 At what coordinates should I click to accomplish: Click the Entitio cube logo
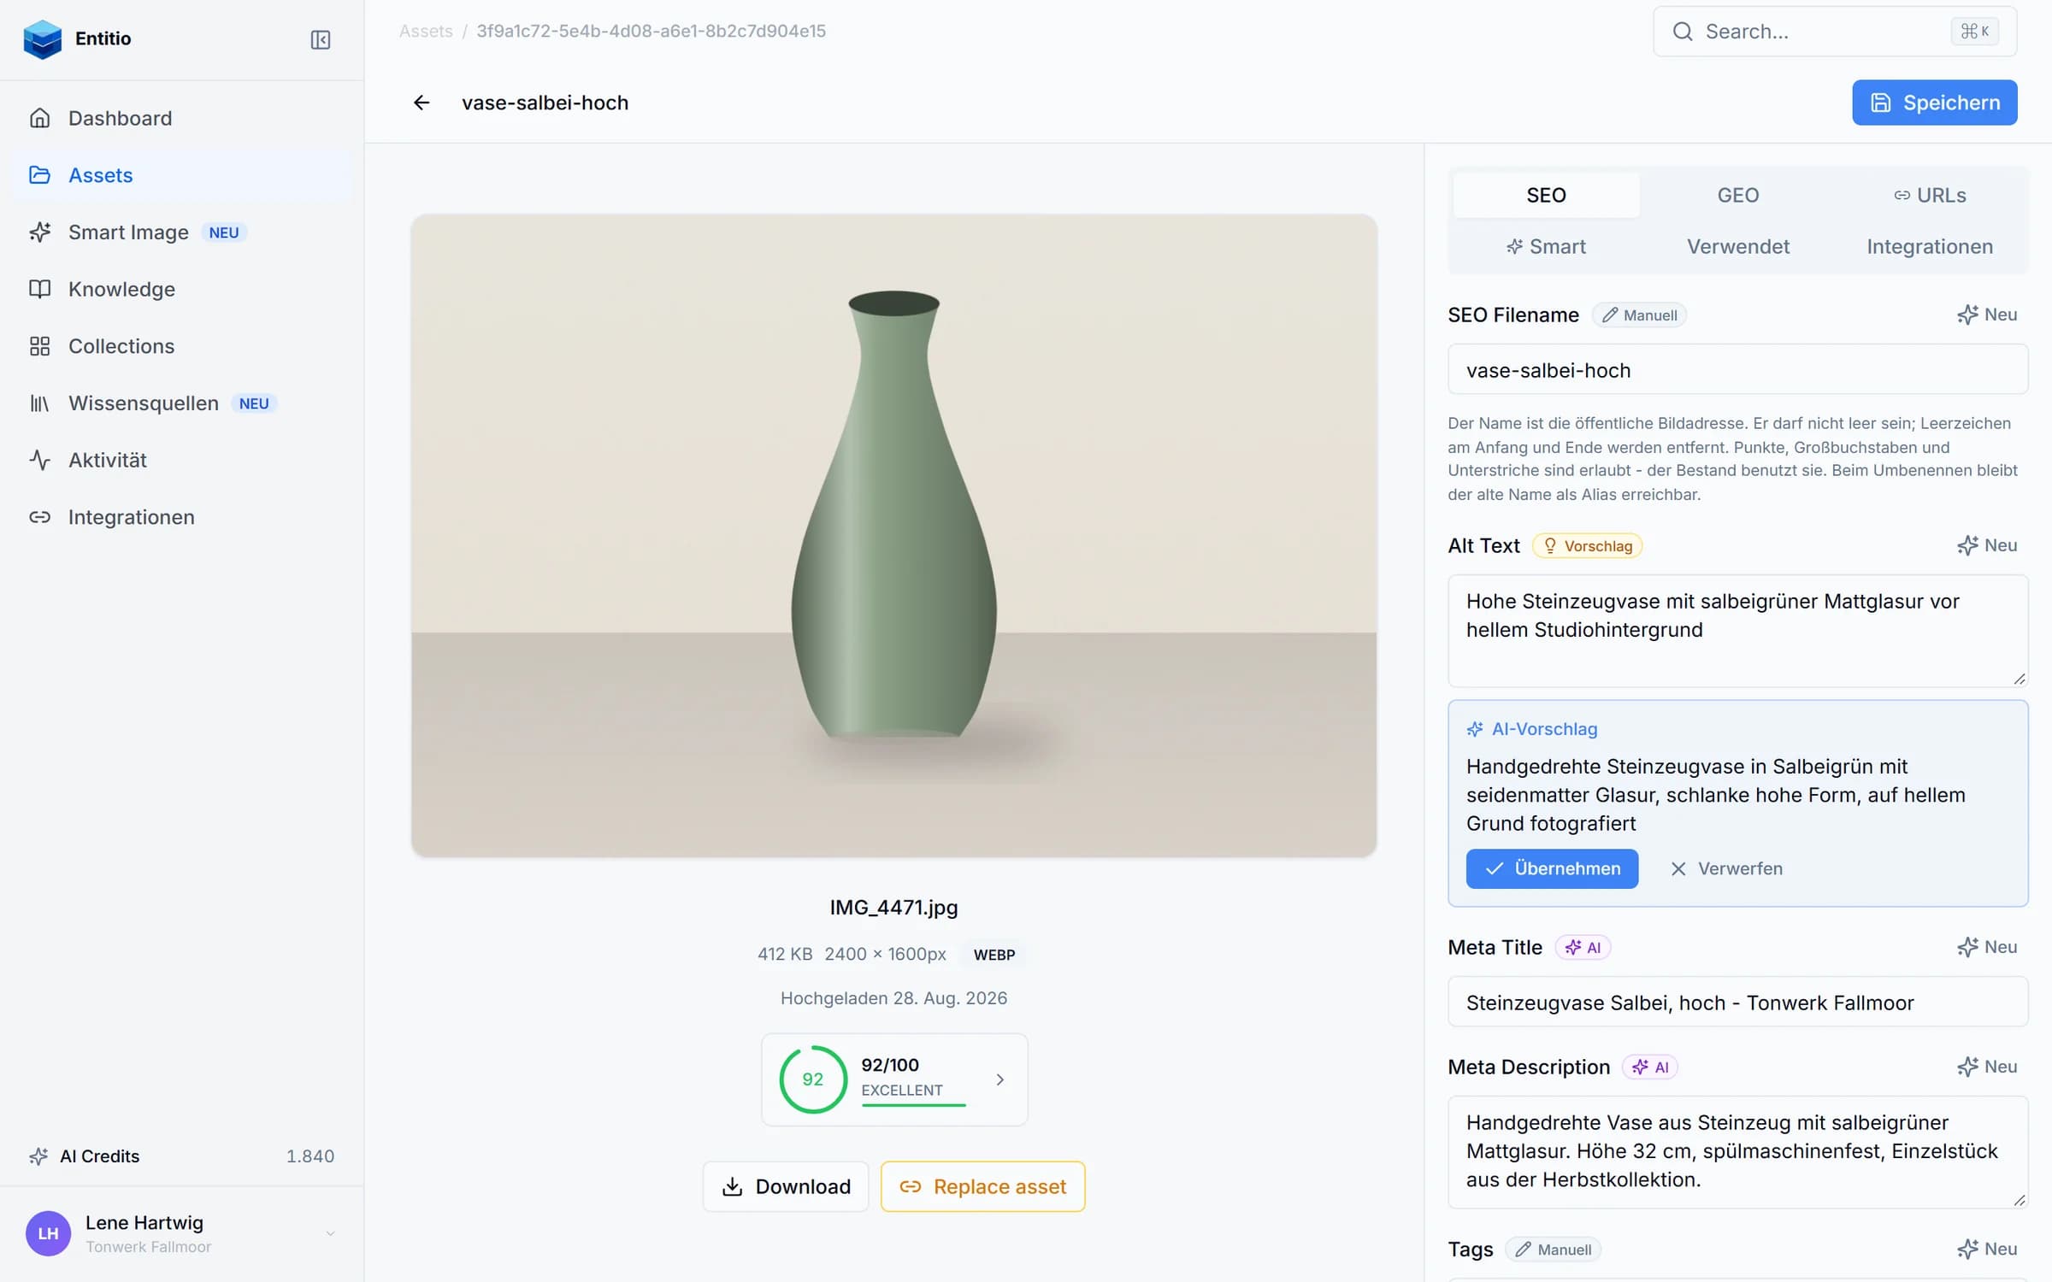pyautogui.click(x=43, y=38)
